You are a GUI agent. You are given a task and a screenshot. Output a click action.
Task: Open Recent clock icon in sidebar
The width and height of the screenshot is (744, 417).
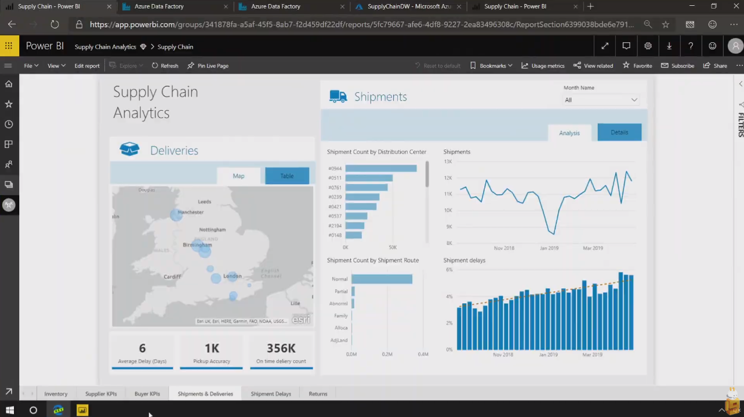click(x=9, y=124)
